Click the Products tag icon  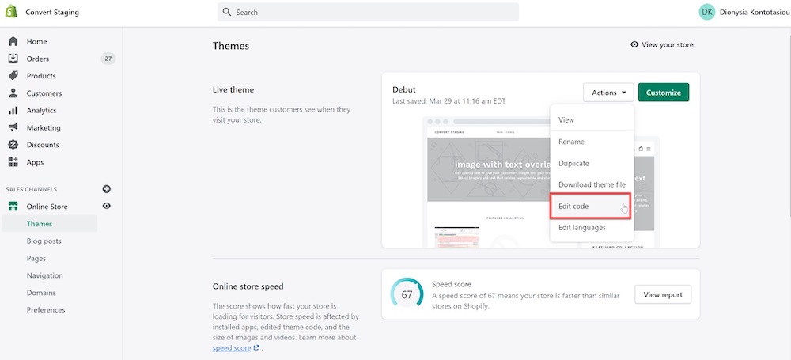click(13, 76)
